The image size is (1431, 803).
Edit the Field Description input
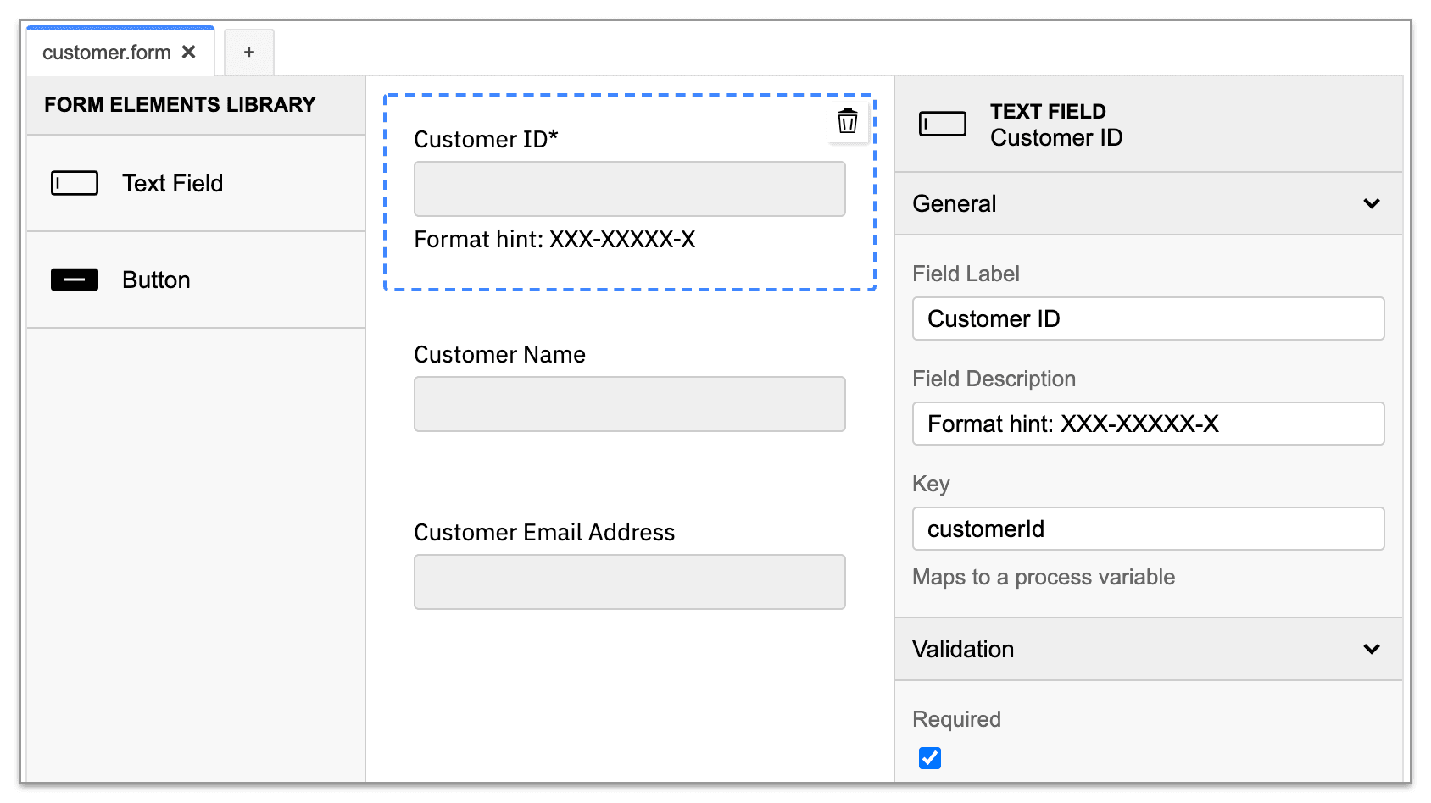pos(1148,424)
